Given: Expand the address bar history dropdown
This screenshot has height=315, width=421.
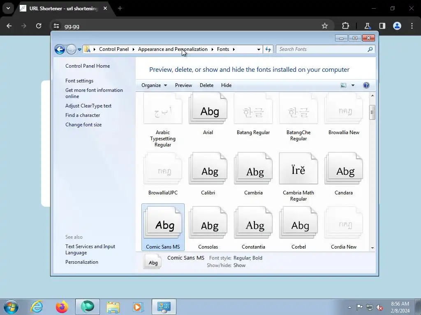Looking at the screenshot, I should coord(259,49).
